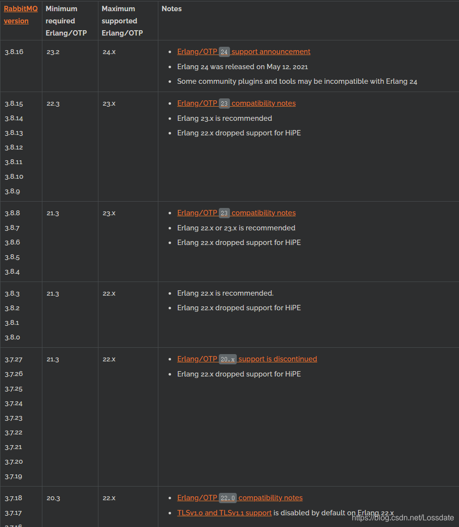The width and height of the screenshot is (459, 527).
Task: Select version 3.8.3 text
Action: tap(12, 293)
